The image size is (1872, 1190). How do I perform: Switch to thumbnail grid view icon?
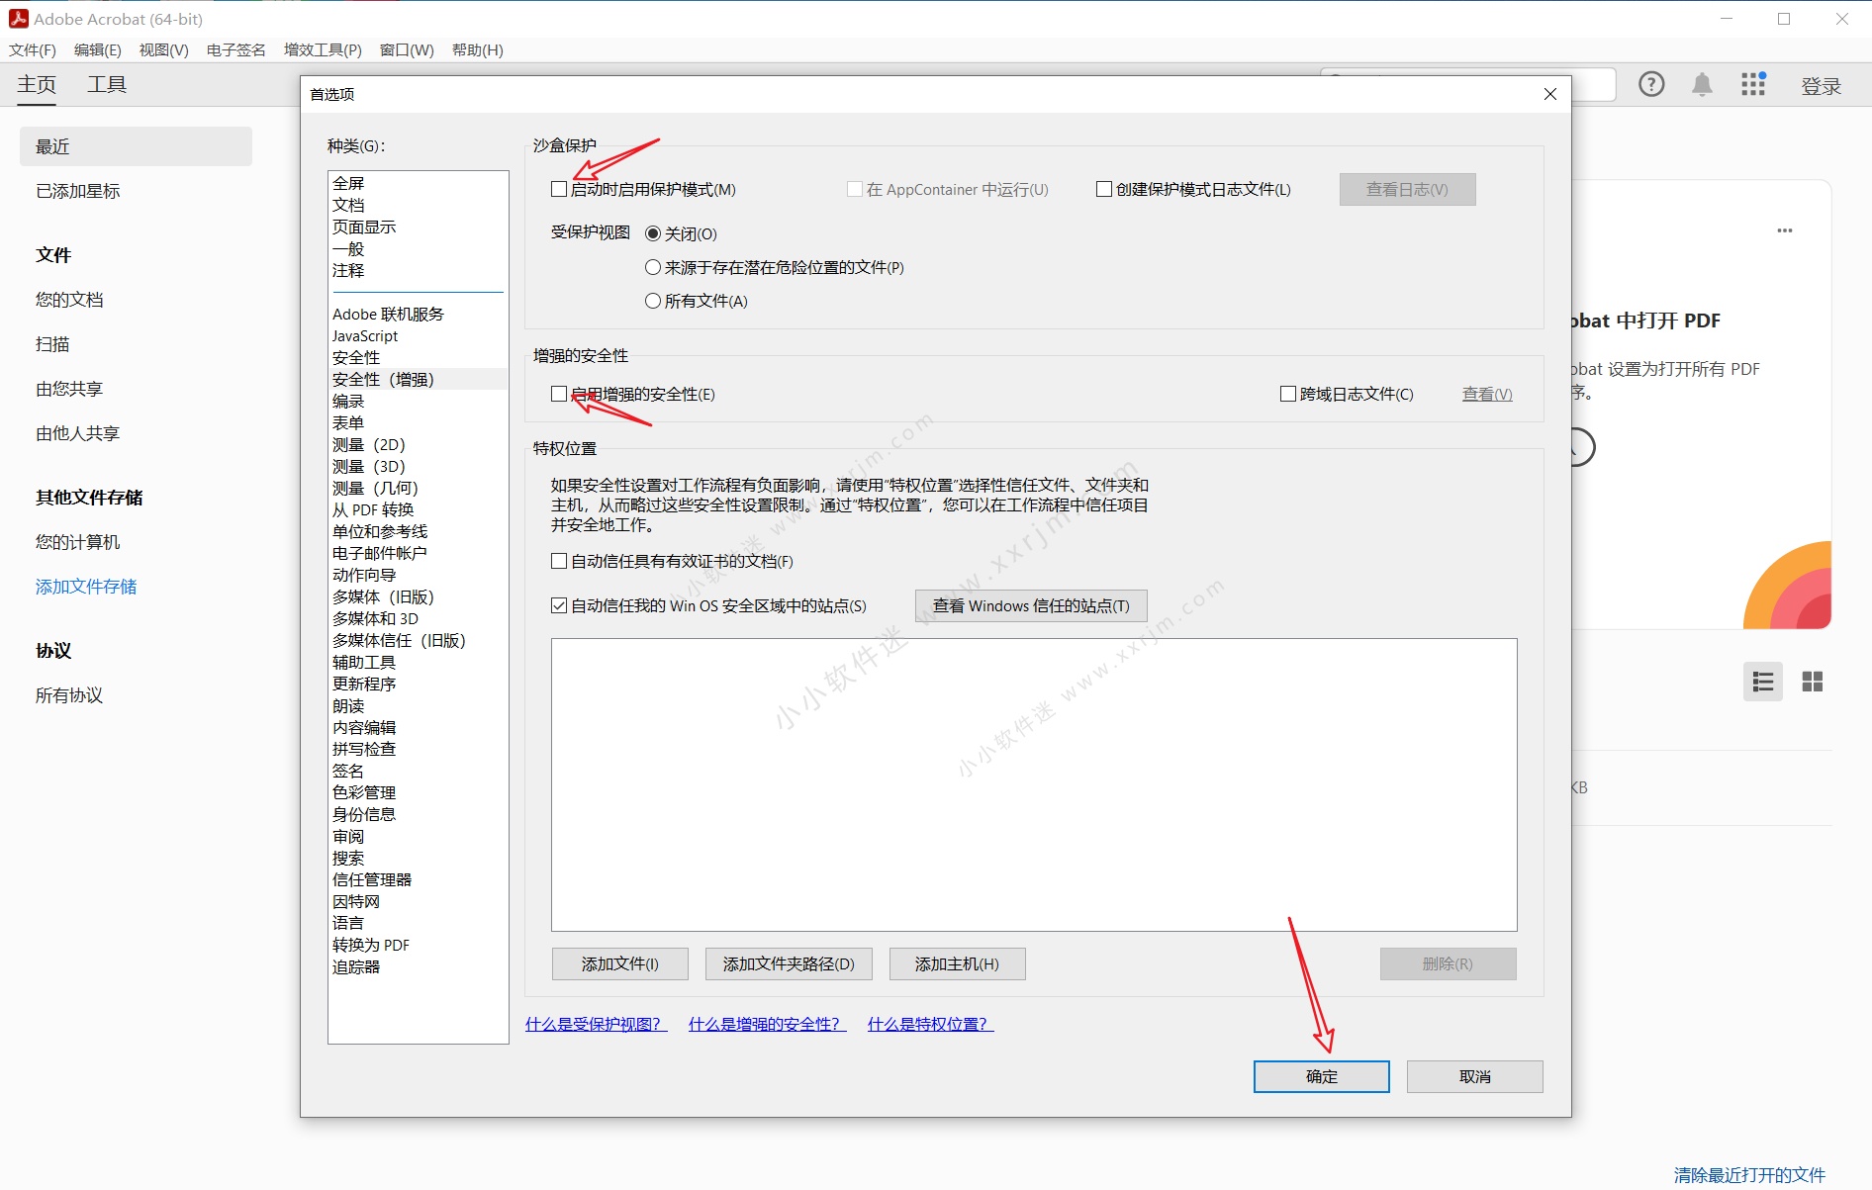(x=1812, y=682)
